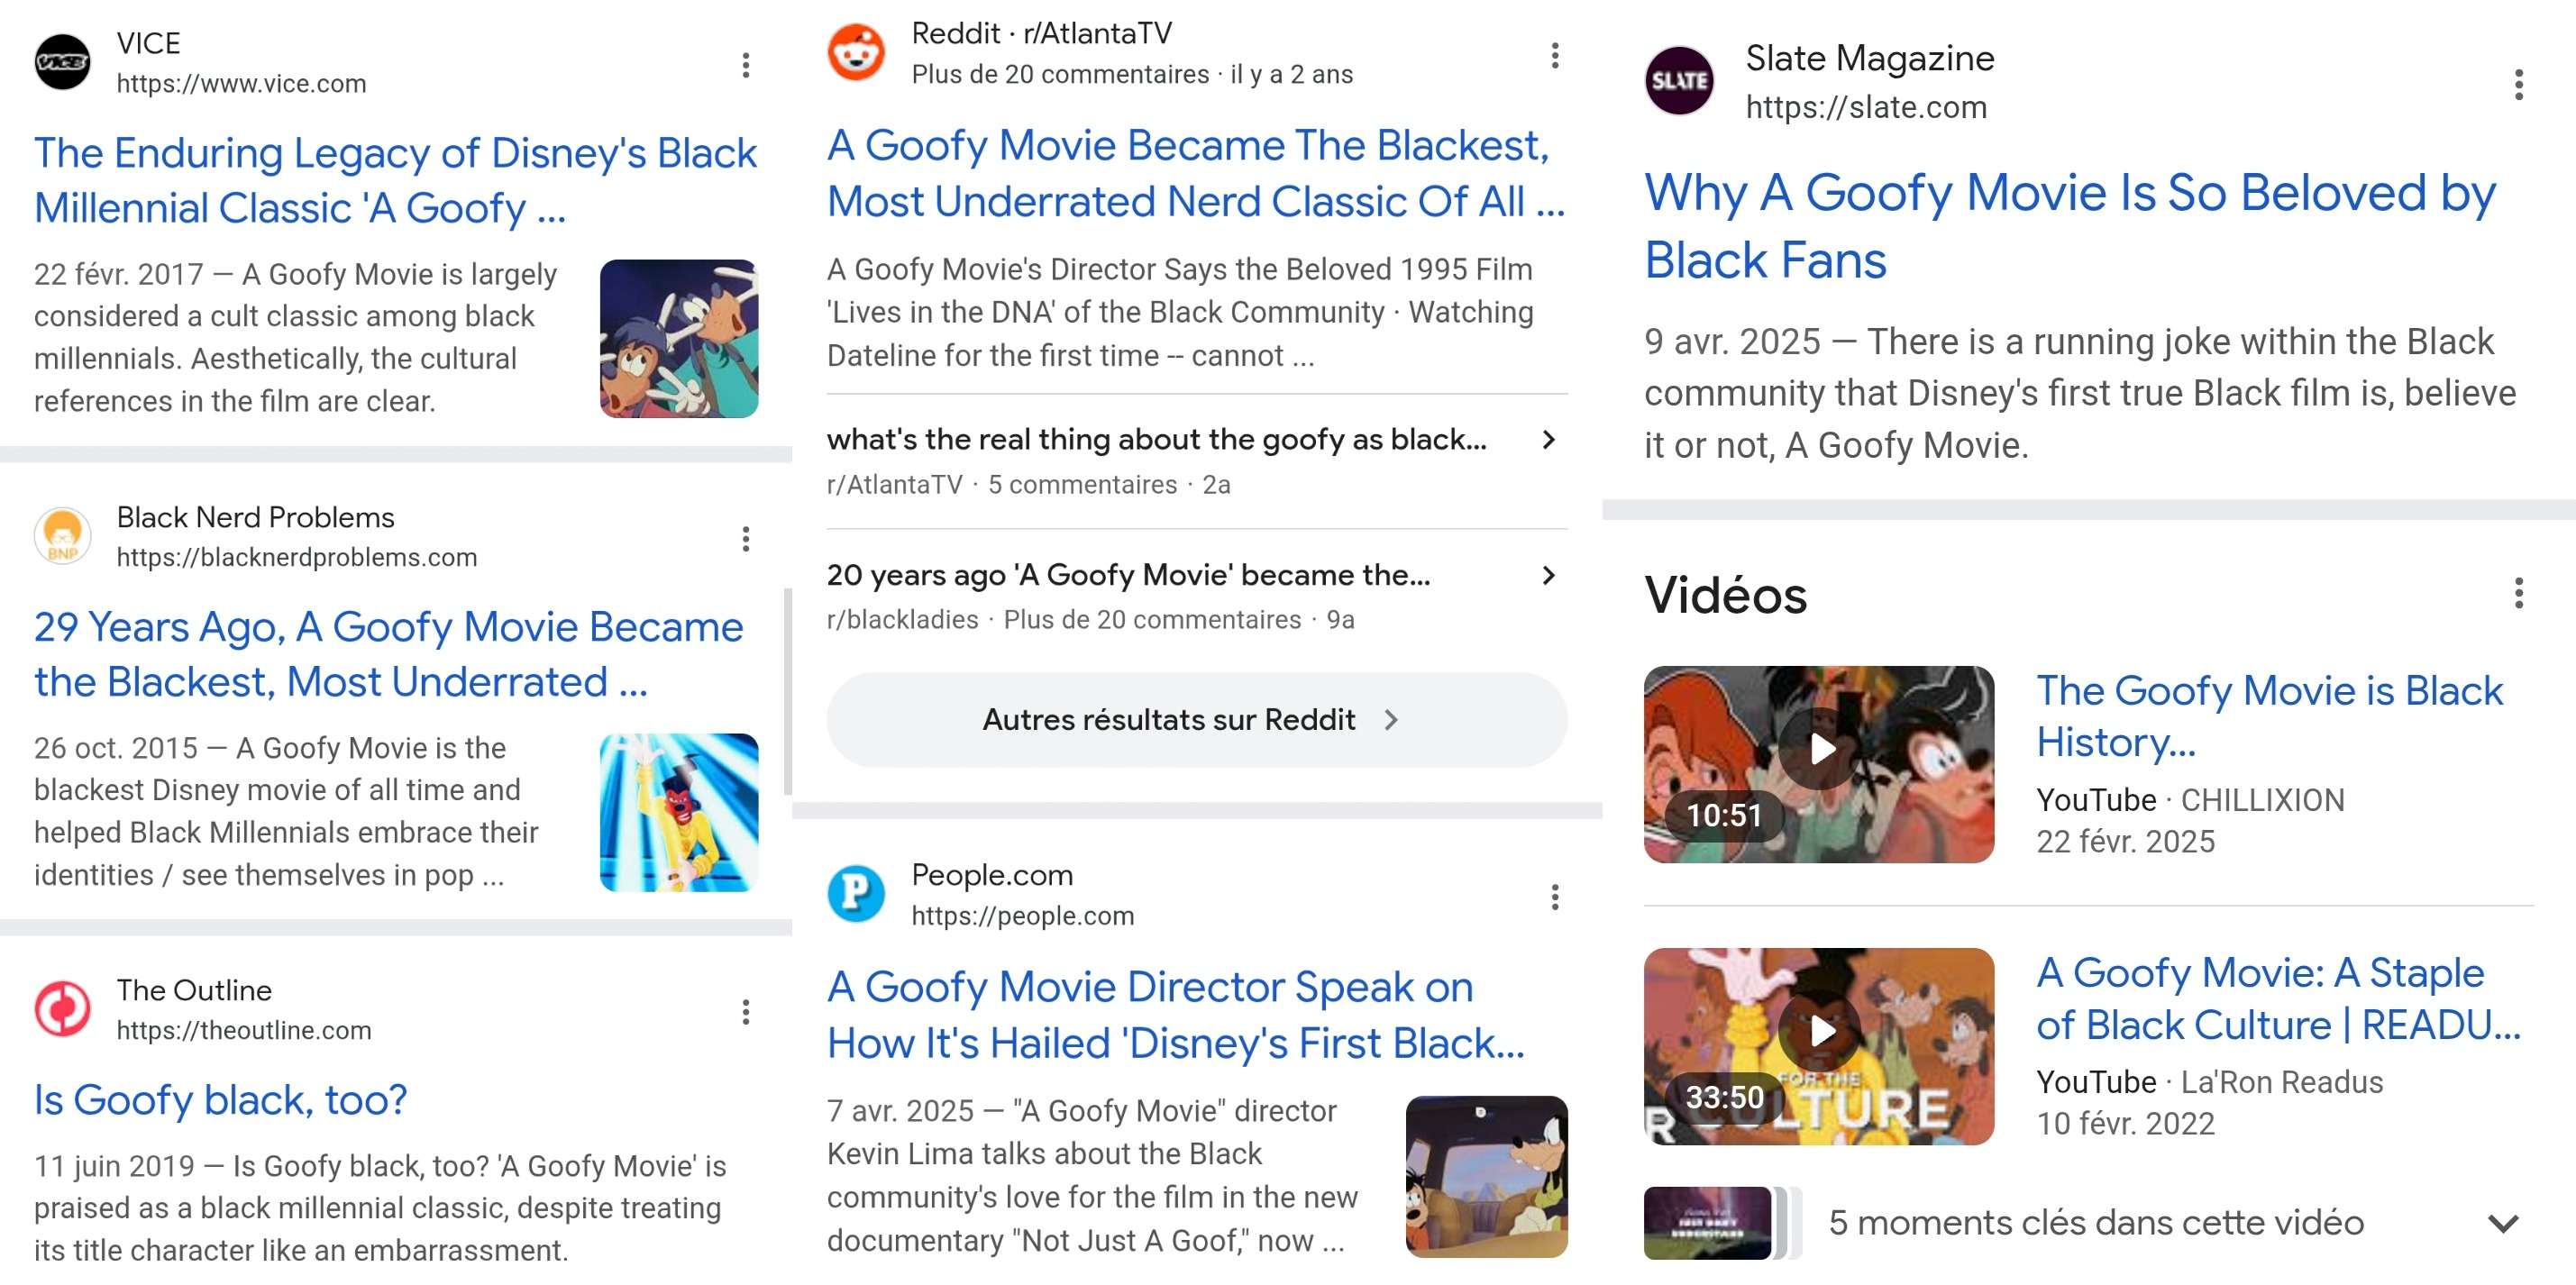Click 'YouTube · La'Ron Readus' source text
This screenshot has height=1285, width=2576.
click(2209, 1081)
